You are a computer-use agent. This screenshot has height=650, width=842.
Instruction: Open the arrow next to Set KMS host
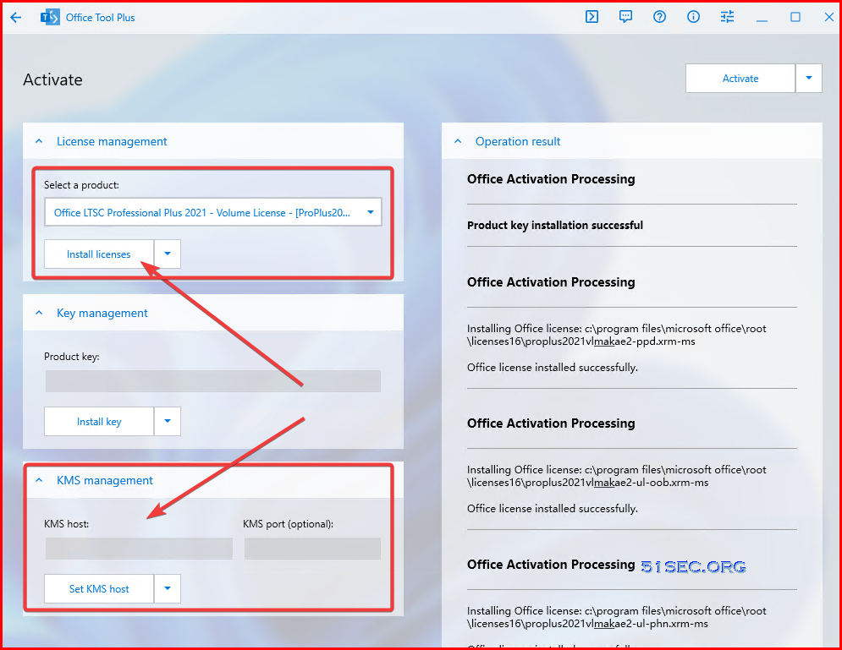[x=168, y=589]
